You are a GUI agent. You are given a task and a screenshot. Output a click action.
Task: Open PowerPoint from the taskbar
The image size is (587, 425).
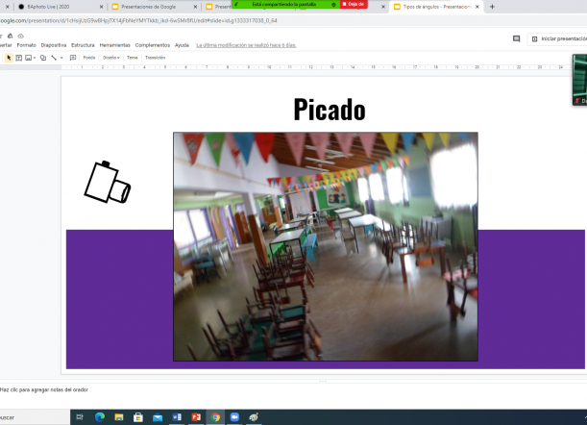[x=195, y=417]
